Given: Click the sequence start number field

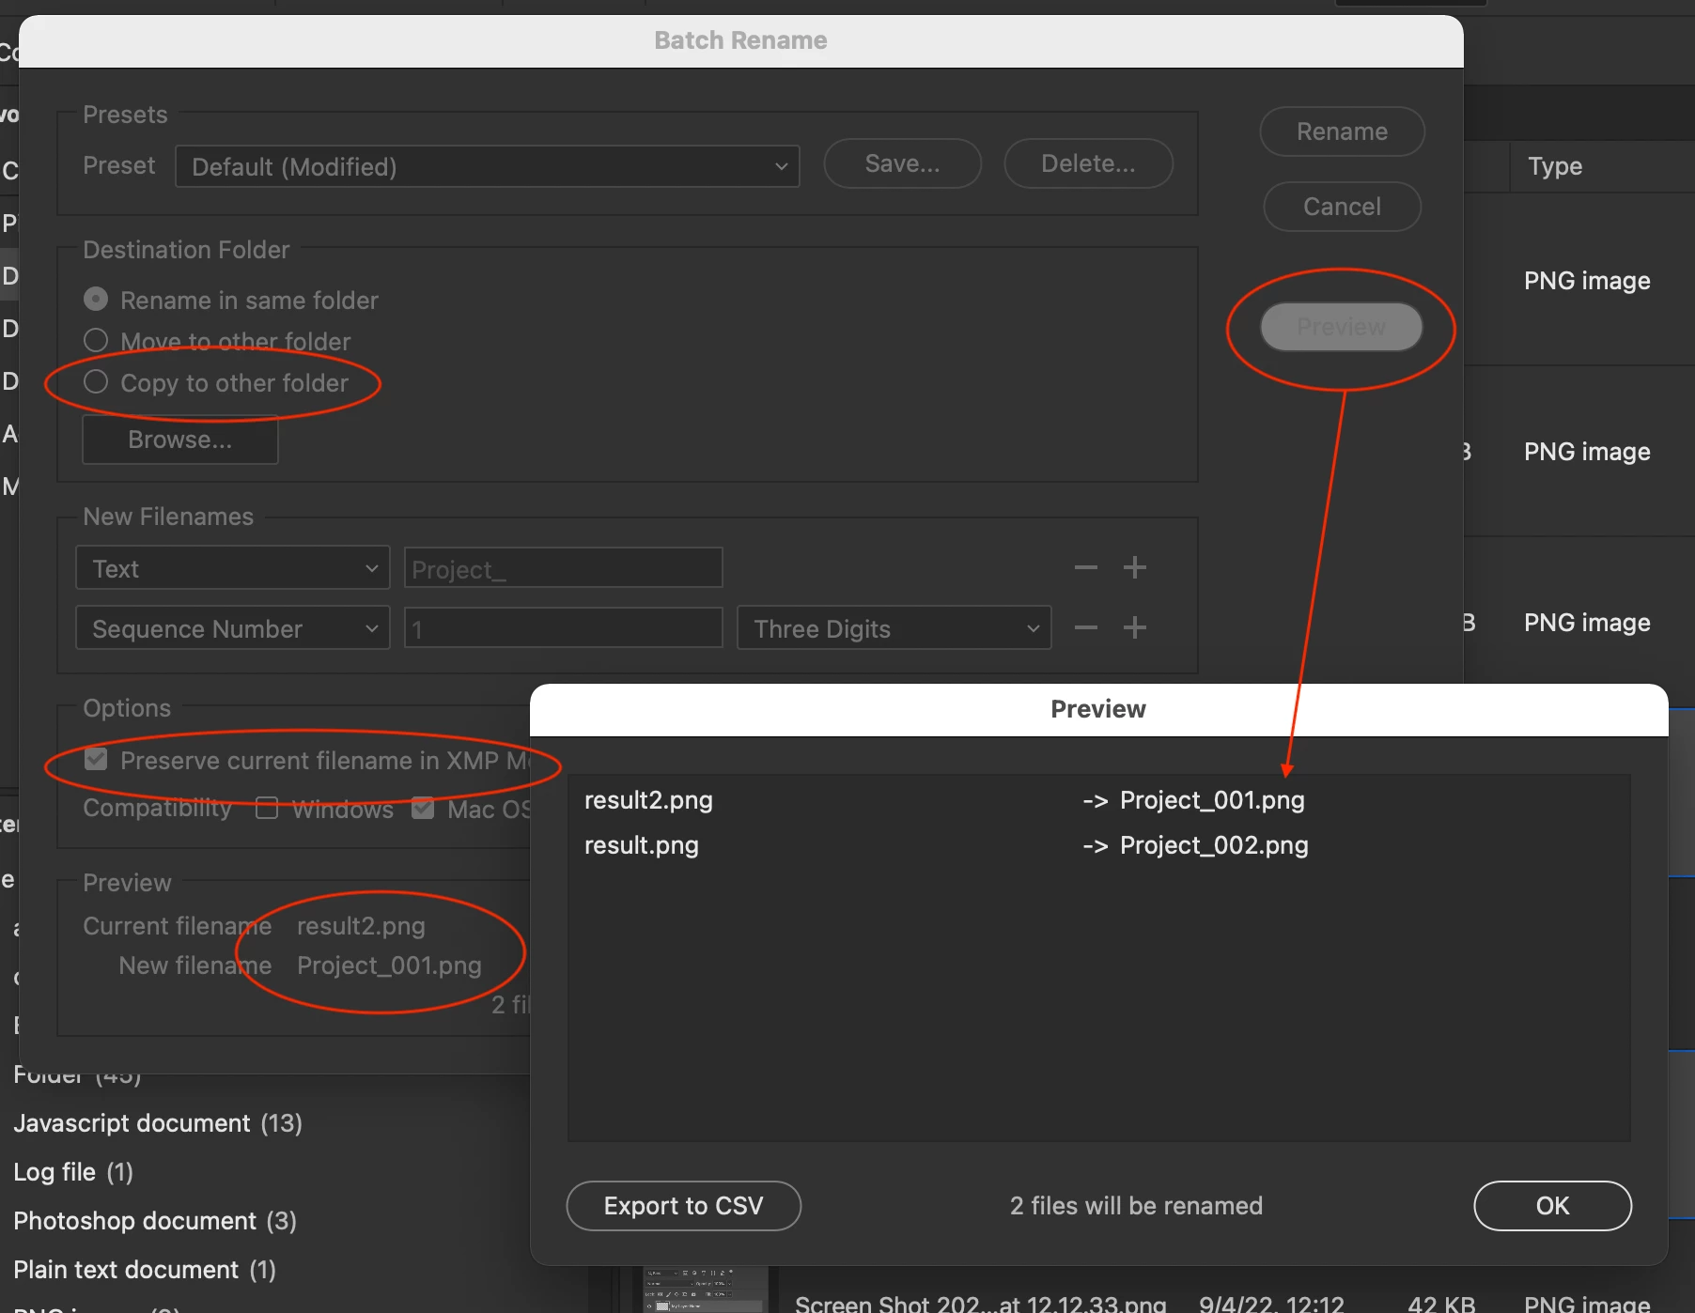Looking at the screenshot, I should coord(563,628).
